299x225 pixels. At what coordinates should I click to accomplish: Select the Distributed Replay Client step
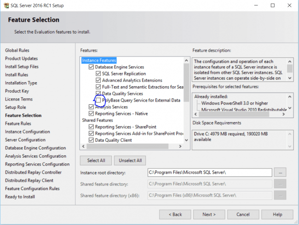[x=29, y=180]
